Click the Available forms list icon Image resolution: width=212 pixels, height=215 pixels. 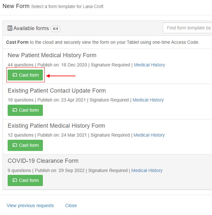click(10, 28)
